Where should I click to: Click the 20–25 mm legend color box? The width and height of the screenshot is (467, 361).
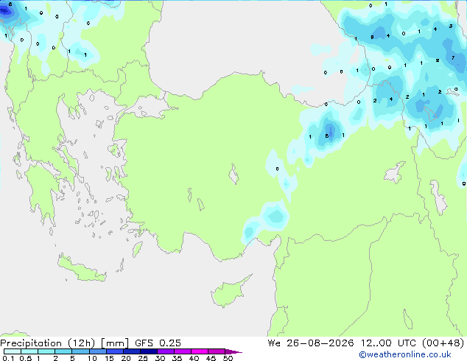[x=131, y=351]
